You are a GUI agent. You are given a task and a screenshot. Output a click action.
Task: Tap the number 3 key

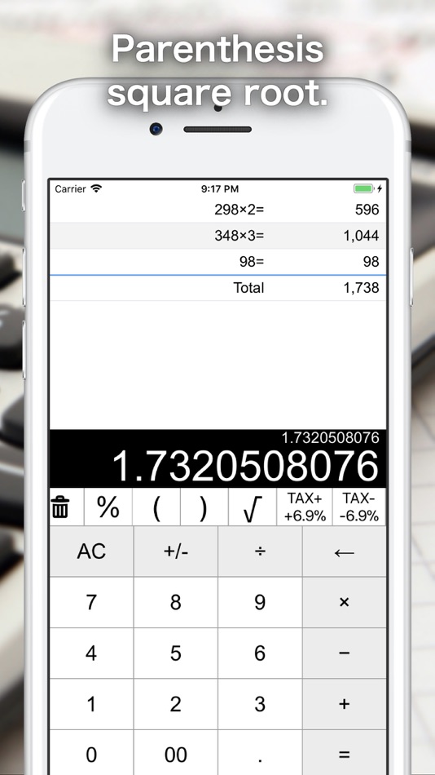(260, 704)
